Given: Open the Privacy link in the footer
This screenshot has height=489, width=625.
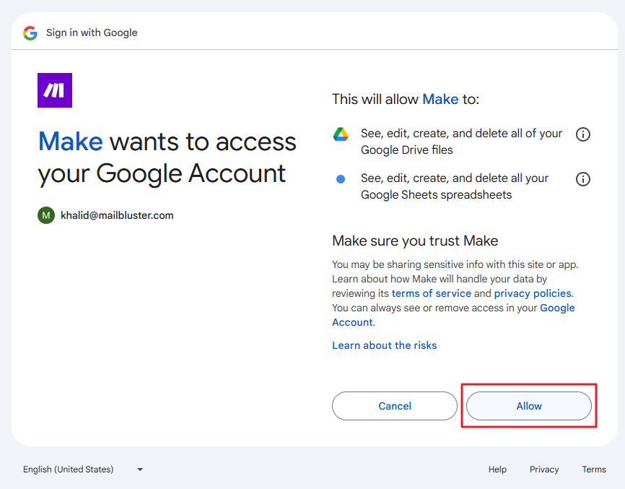Looking at the screenshot, I should point(544,469).
